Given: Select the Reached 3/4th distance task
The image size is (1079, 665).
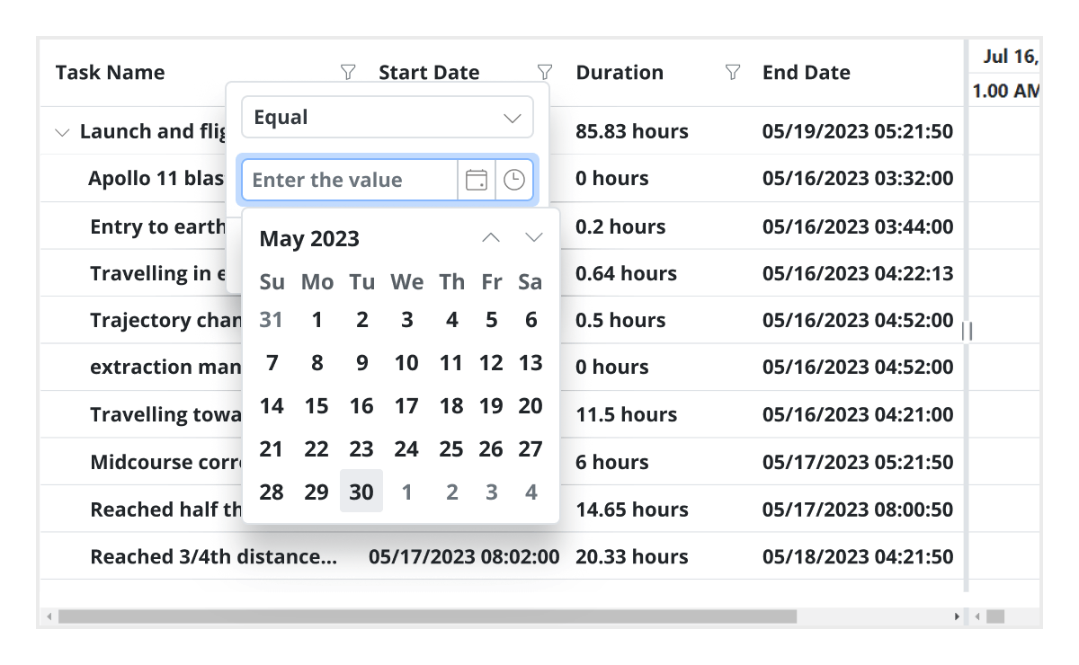Looking at the screenshot, I should pos(214,556).
